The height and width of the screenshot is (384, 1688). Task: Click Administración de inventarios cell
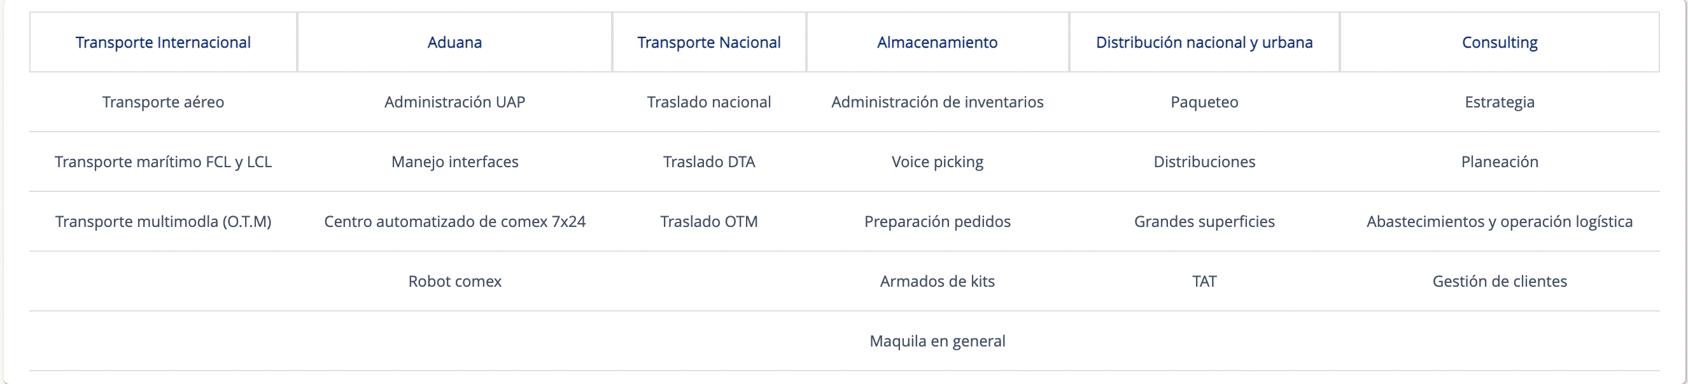[937, 102]
